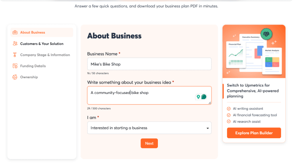
Task: Click the green lightbulb suggestion icon
Action: [x=198, y=97]
